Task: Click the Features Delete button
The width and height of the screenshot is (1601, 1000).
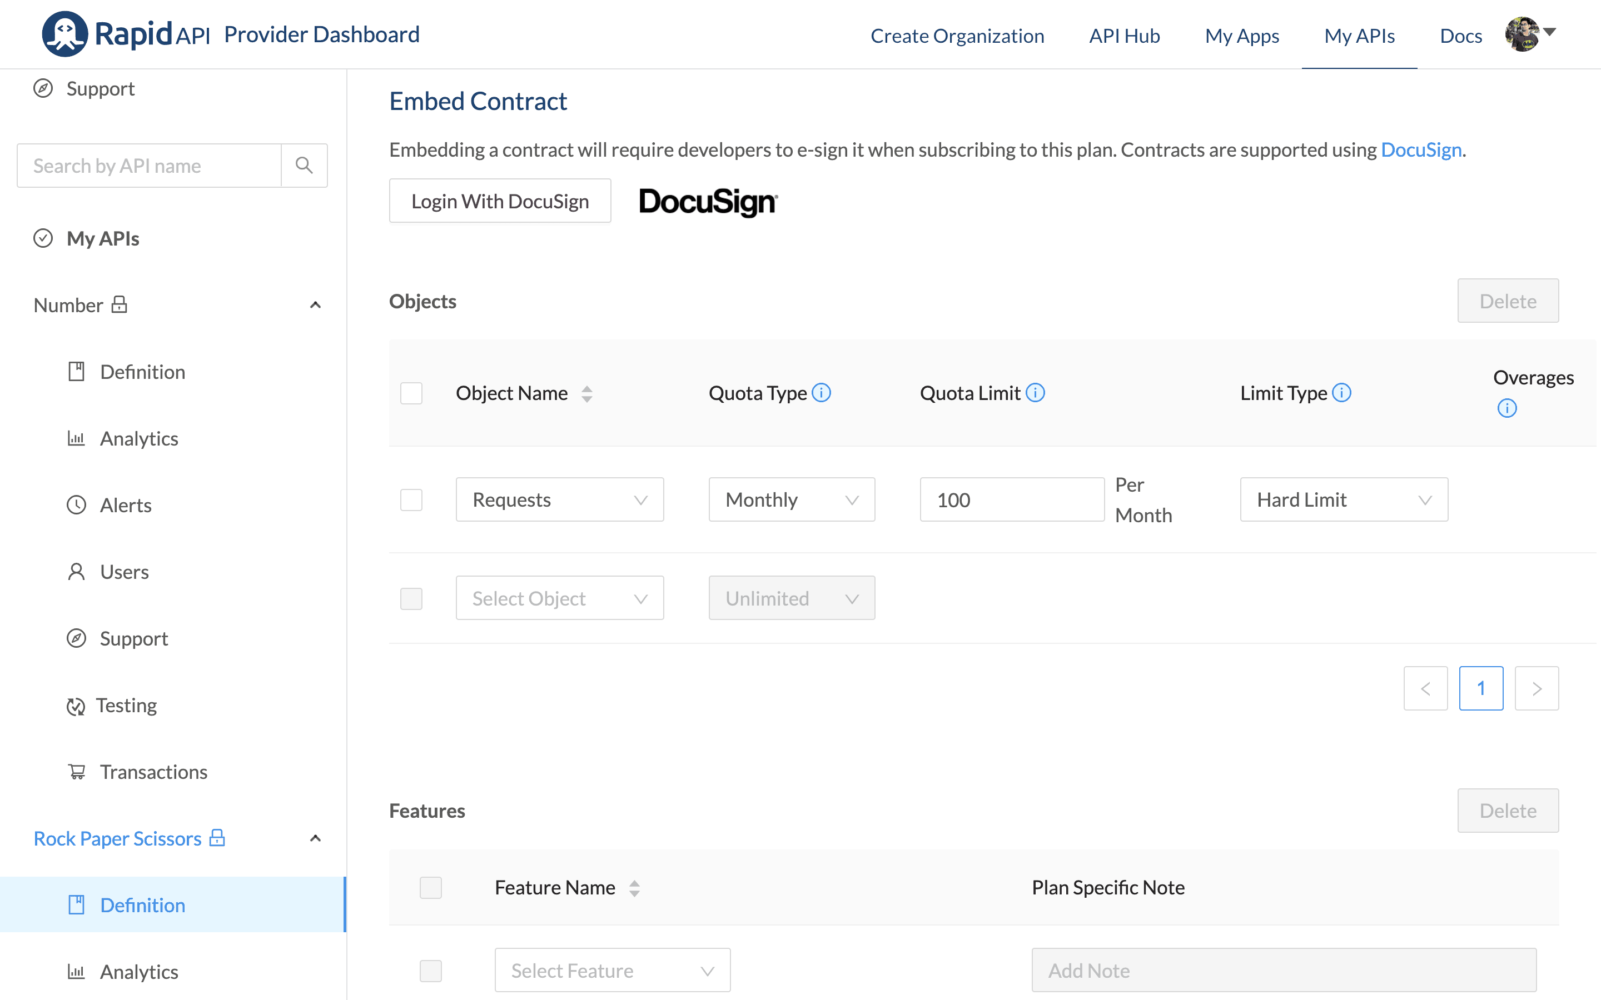Action: pos(1508,810)
